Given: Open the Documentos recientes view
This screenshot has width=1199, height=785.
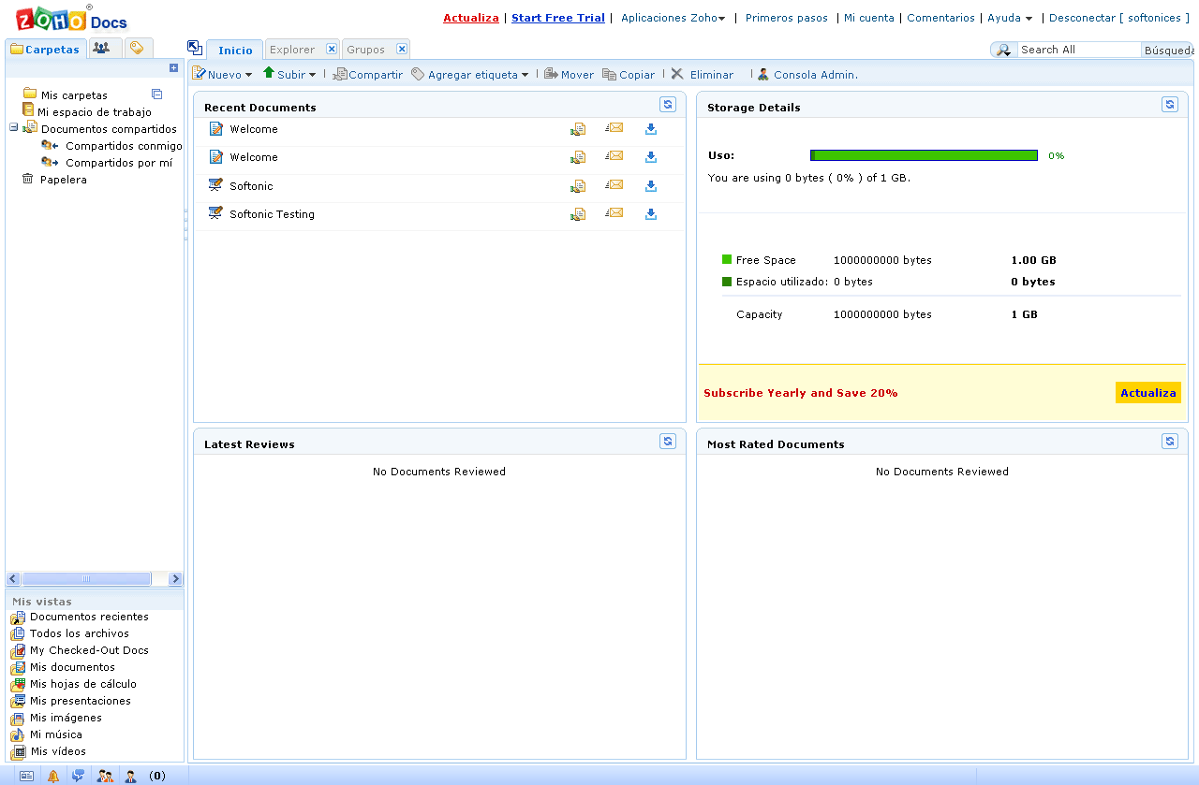Looking at the screenshot, I should pyautogui.click(x=89, y=617).
